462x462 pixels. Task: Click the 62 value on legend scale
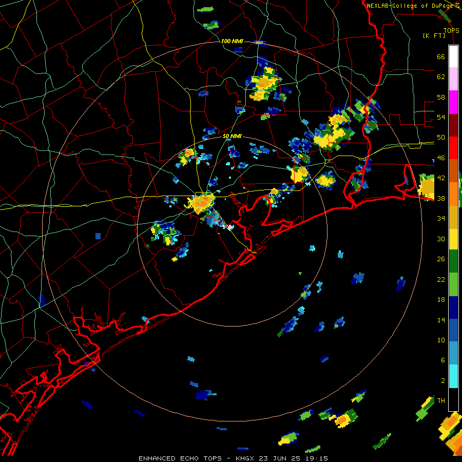click(x=441, y=77)
